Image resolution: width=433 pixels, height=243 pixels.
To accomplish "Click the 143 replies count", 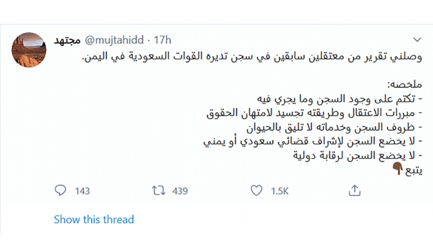I will 82,191.
